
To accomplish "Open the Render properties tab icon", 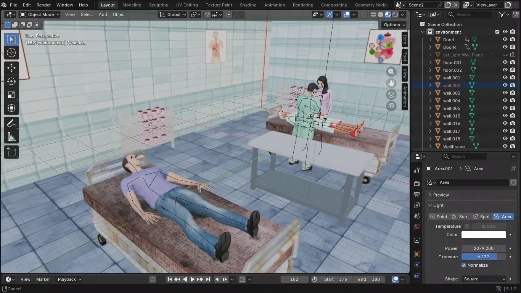I will click(x=417, y=184).
